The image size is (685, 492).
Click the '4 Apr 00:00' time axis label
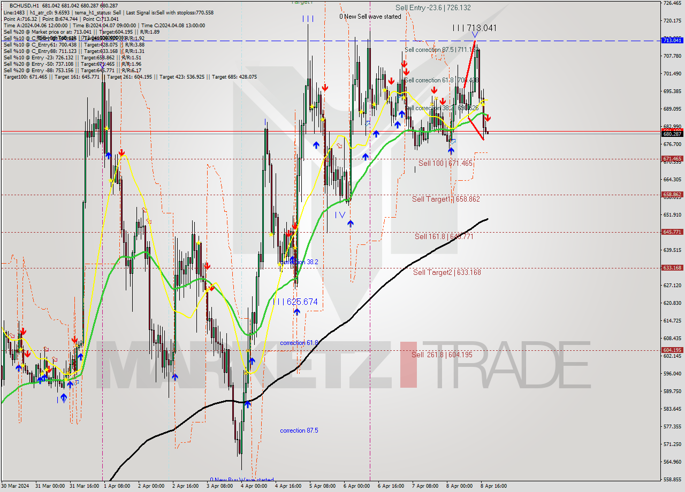pos(254,486)
